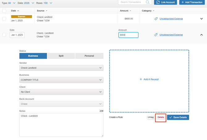Collapse expanded transaction with up chevron

[x=201, y=35]
